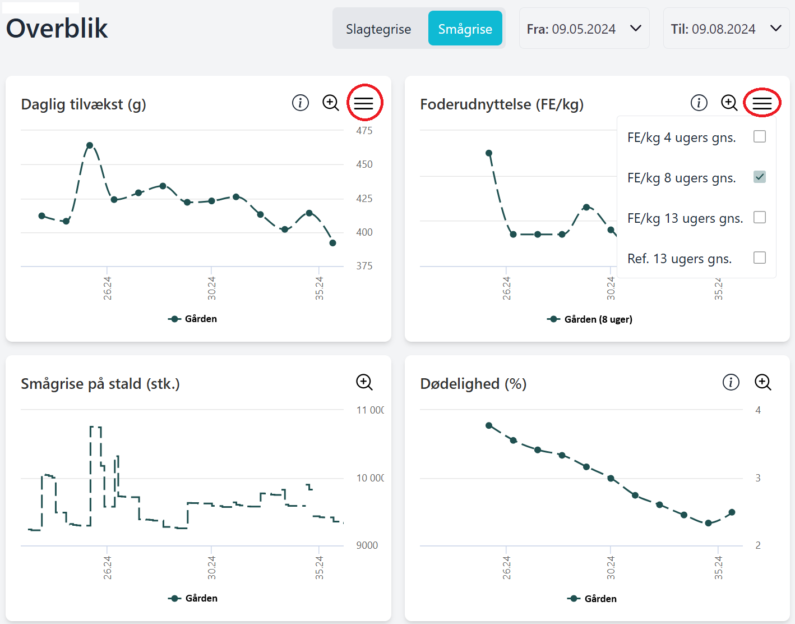The image size is (795, 624).
Task: Switch to the Slagtegrise tab
Action: click(x=378, y=29)
